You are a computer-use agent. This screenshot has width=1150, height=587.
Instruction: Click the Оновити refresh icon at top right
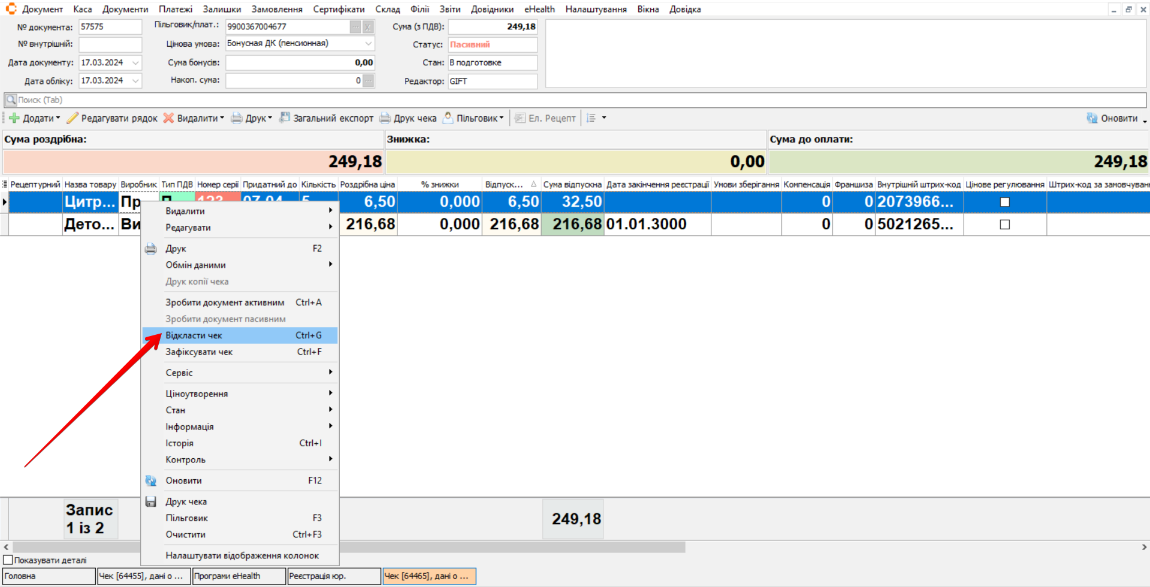click(x=1092, y=118)
